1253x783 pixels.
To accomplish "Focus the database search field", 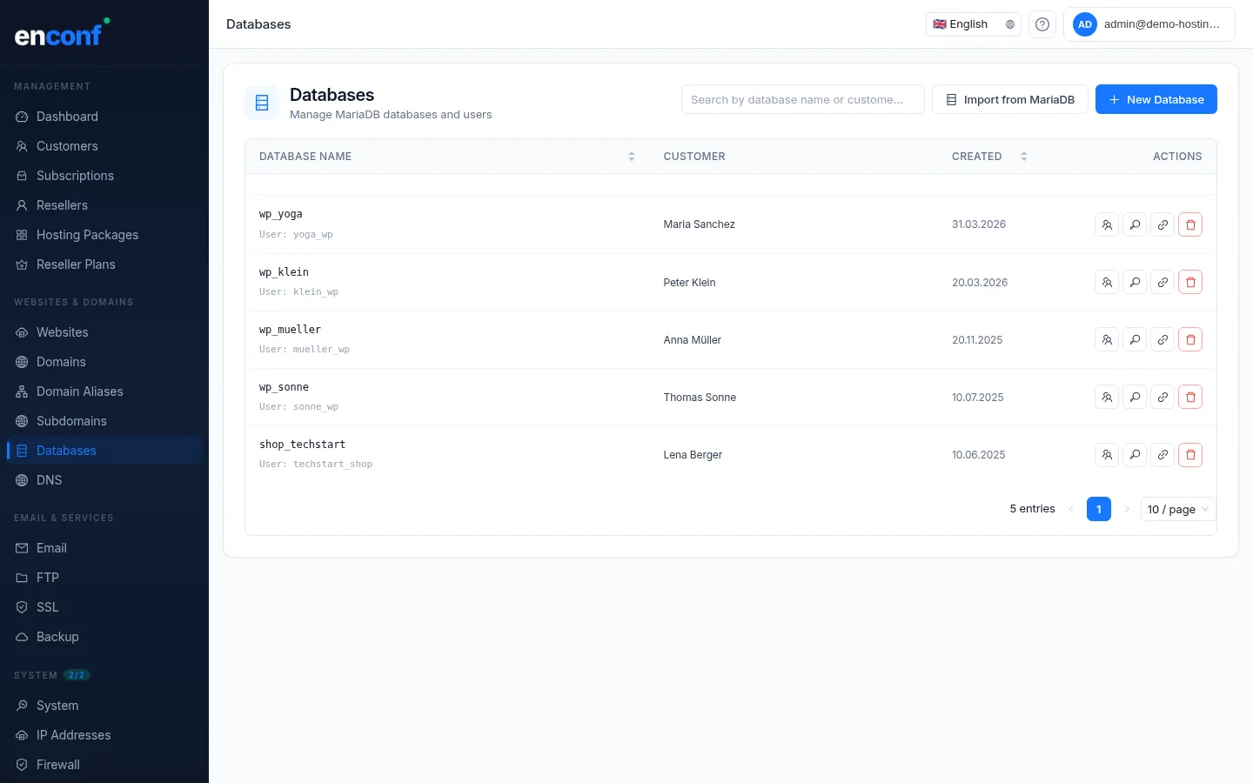I will pos(803,99).
